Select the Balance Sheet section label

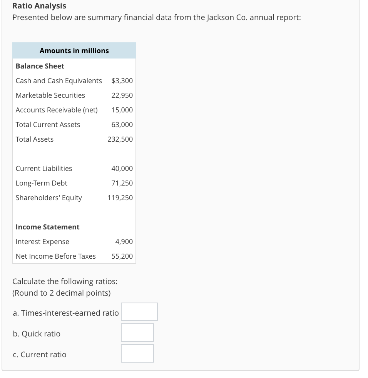pos(40,66)
